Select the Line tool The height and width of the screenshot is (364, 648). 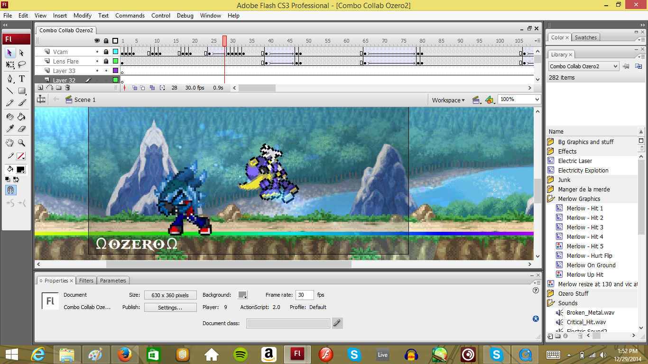[x=9, y=91]
